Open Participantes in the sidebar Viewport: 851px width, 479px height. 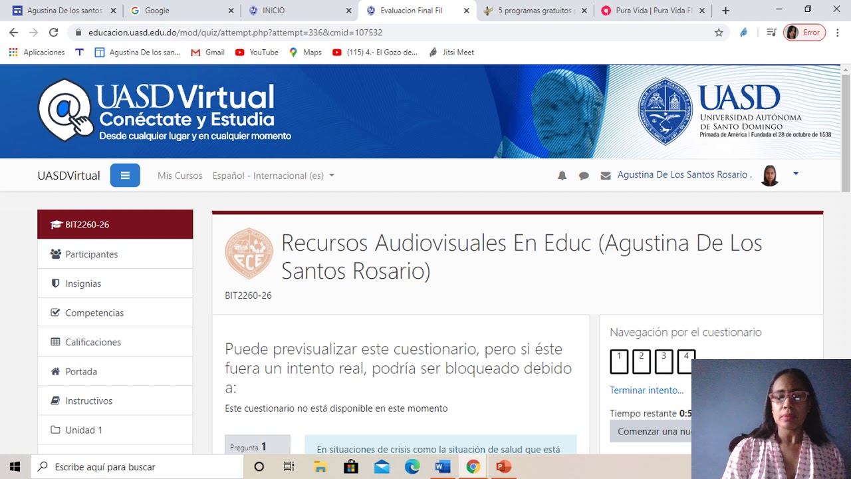pos(115,254)
